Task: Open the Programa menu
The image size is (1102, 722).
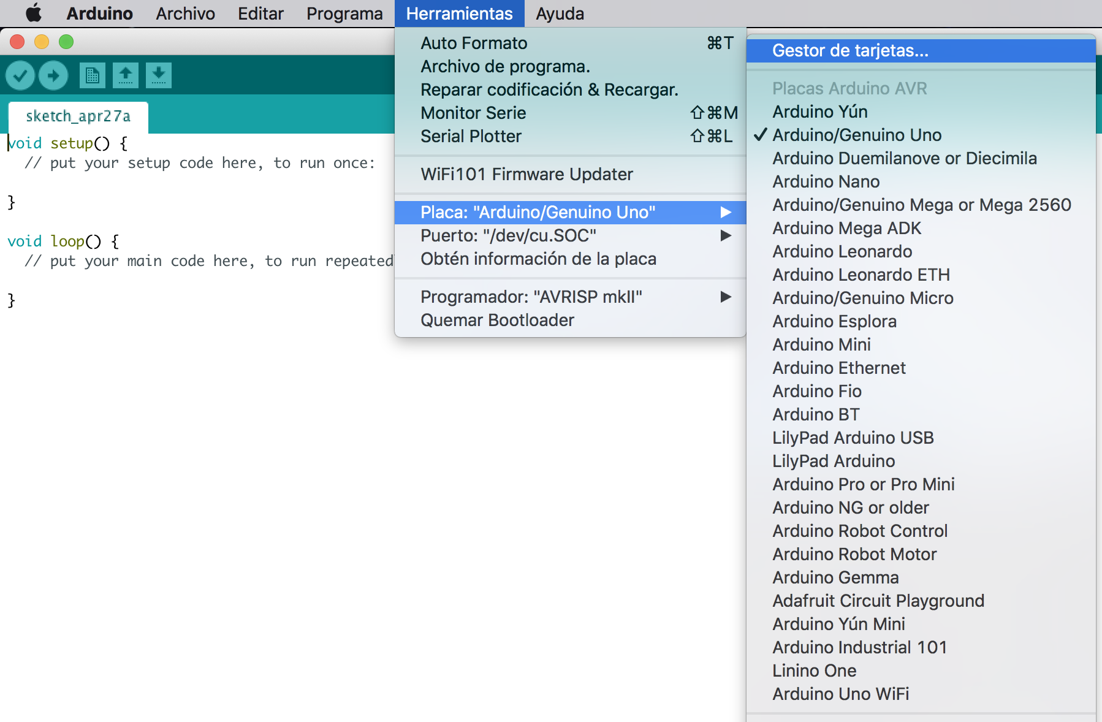Action: [344, 13]
